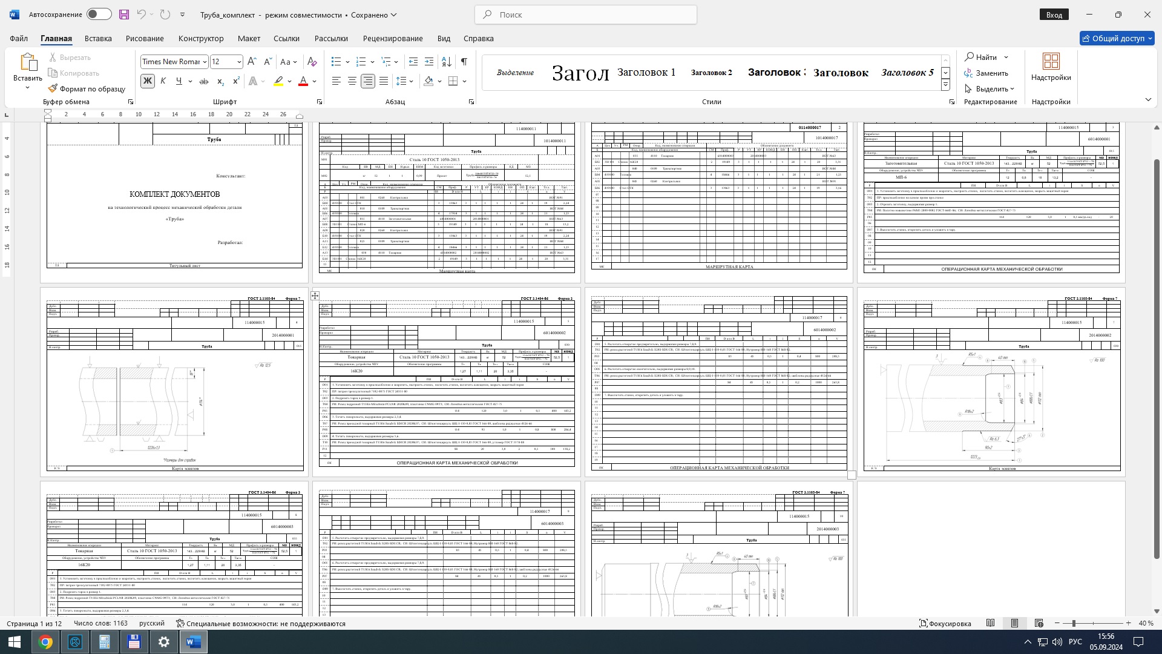Click the Increase Indent icon
Screen dimensions: 1162x654
click(x=429, y=62)
